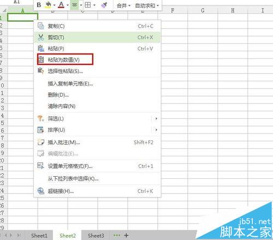This screenshot has width=273, height=240.
Task: Click the copy icon beside 复制(C)
Action: (x=41, y=26)
